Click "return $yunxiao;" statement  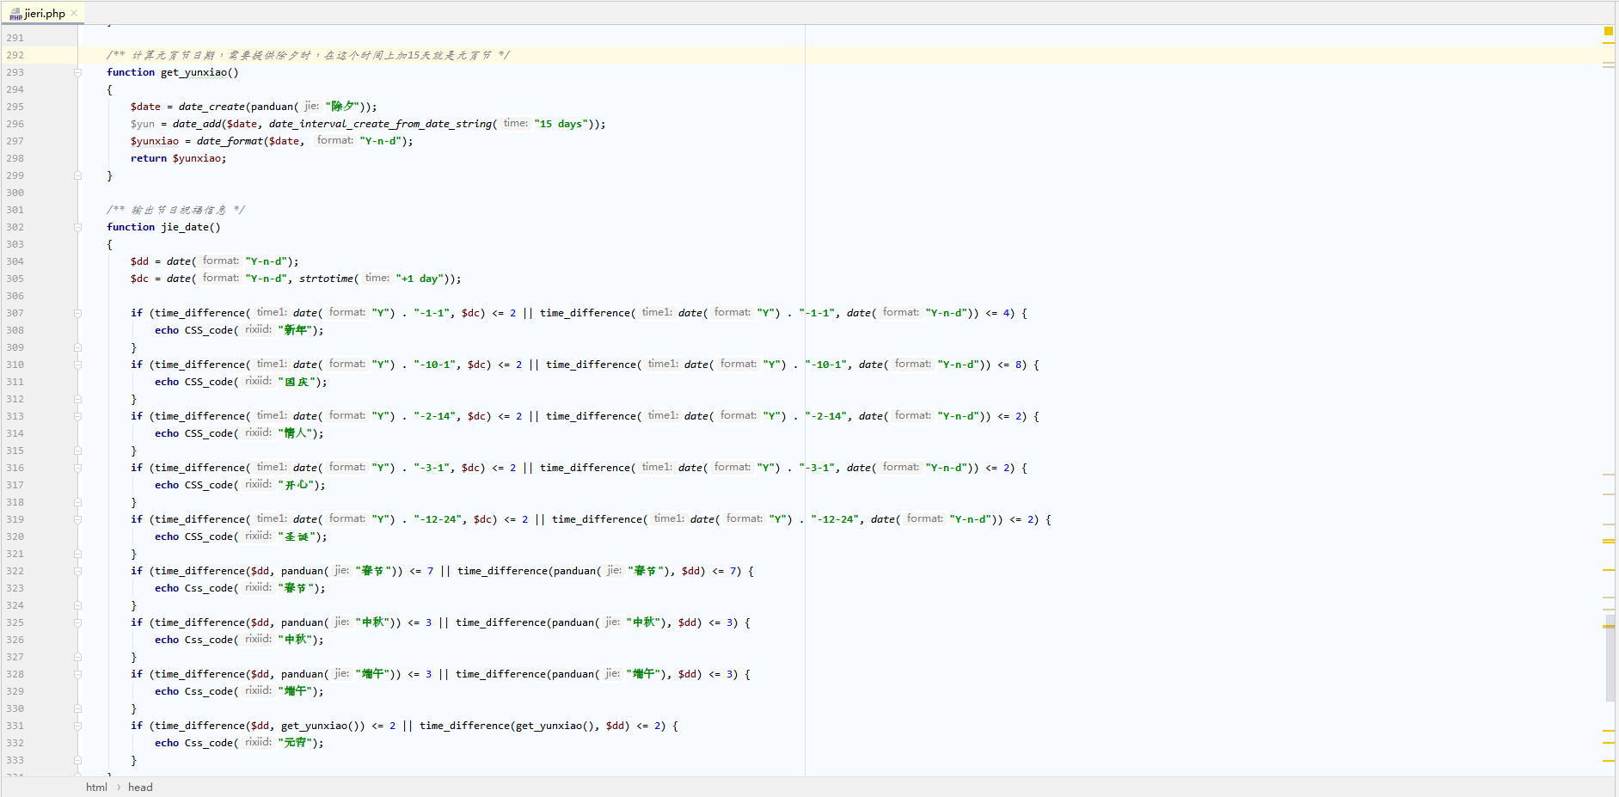[178, 158]
